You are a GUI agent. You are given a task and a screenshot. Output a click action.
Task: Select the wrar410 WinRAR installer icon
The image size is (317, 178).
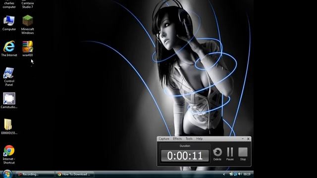(28, 48)
